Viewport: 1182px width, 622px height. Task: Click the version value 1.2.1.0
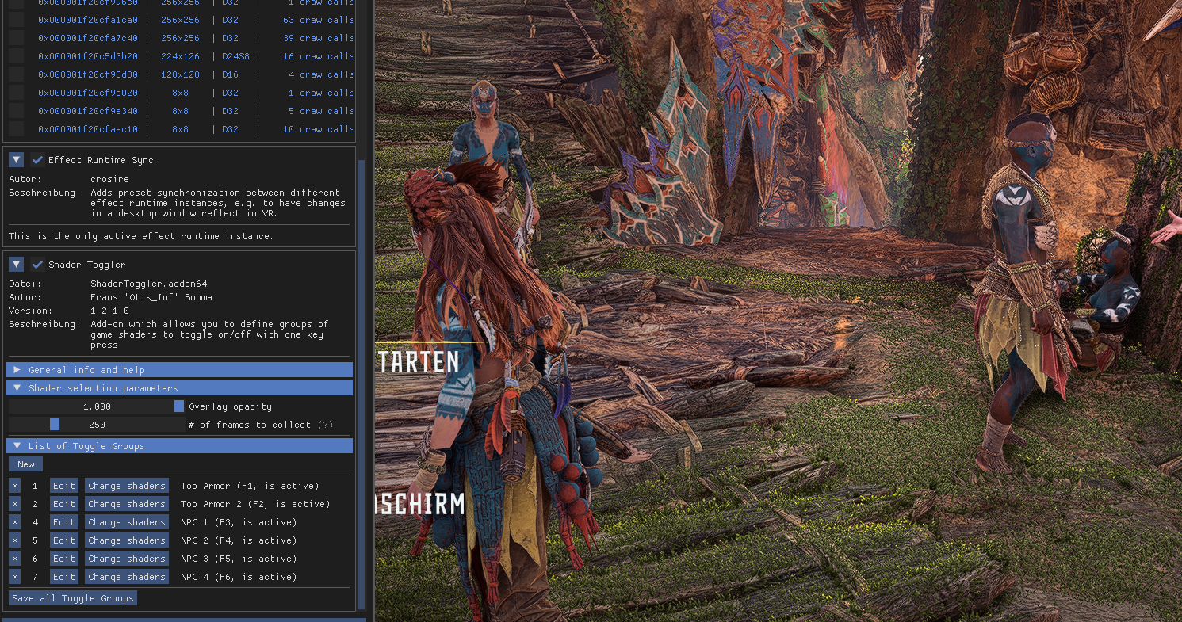tap(109, 311)
